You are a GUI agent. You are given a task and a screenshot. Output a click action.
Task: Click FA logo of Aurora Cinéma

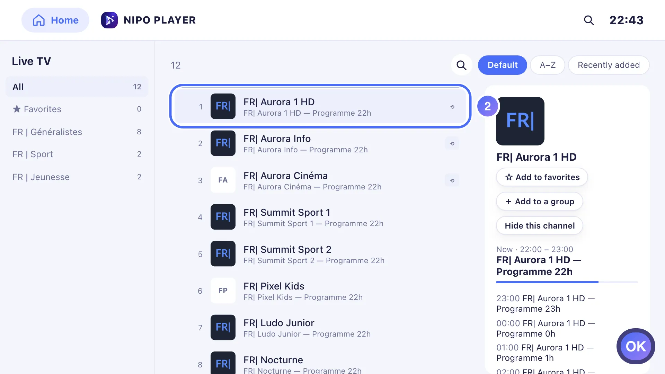[223, 180]
